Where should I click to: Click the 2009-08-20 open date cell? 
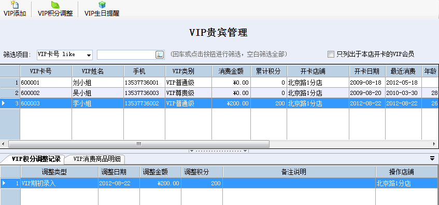click(367, 93)
